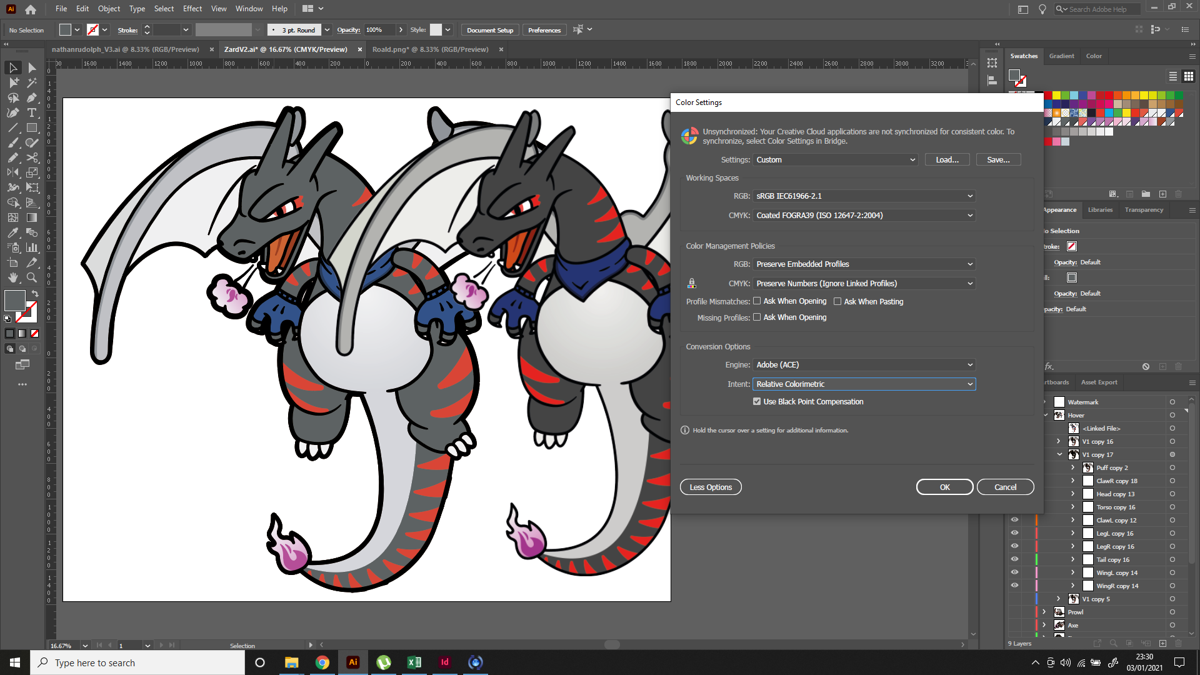Click the Save... button
This screenshot has height=675, width=1200.
[x=998, y=160]
